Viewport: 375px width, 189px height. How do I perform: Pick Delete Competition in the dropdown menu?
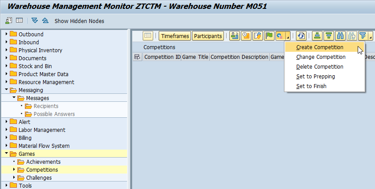319,67
